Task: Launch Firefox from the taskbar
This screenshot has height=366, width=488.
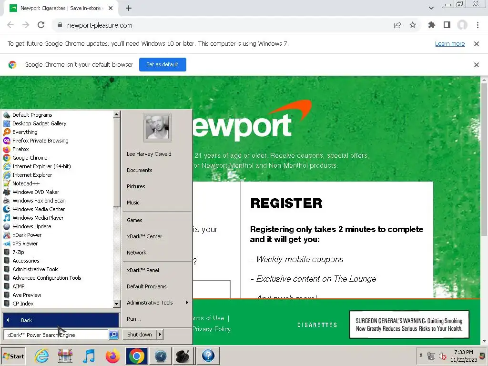Action: click(x=112, y=356)
